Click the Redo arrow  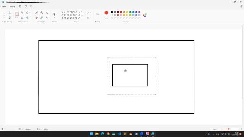[31, 6]
